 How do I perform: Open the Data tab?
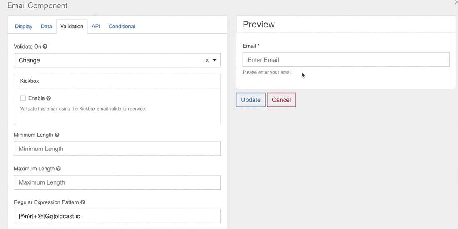pos(46,26)
